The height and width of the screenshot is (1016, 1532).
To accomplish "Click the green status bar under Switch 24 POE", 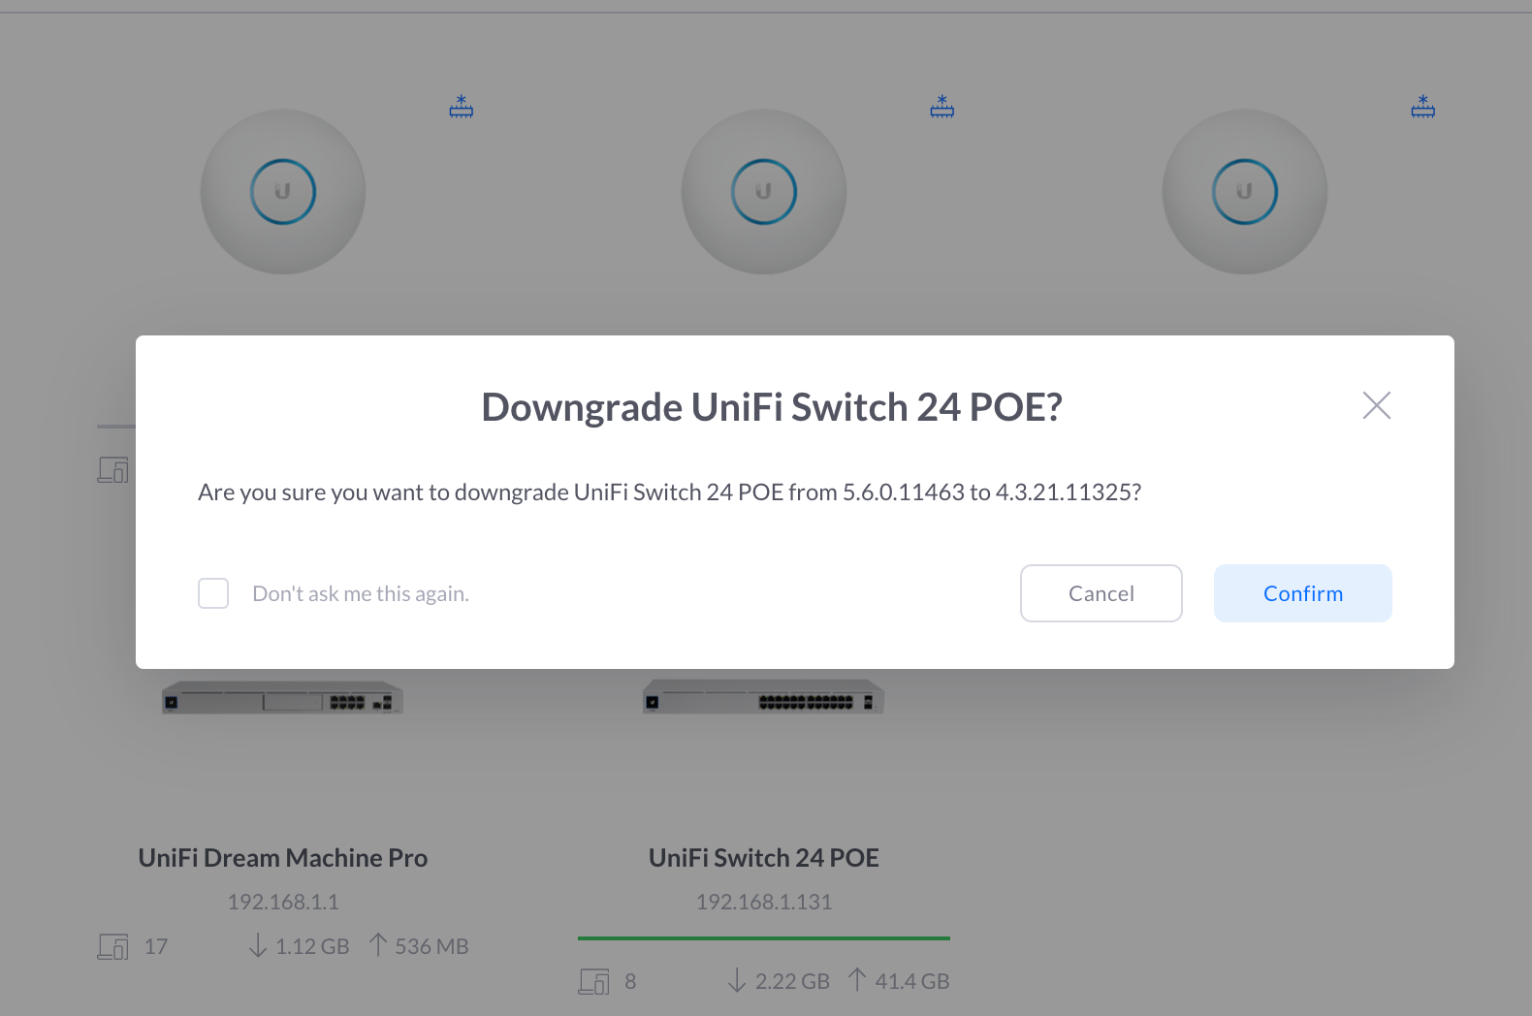I will pos(764,938).
